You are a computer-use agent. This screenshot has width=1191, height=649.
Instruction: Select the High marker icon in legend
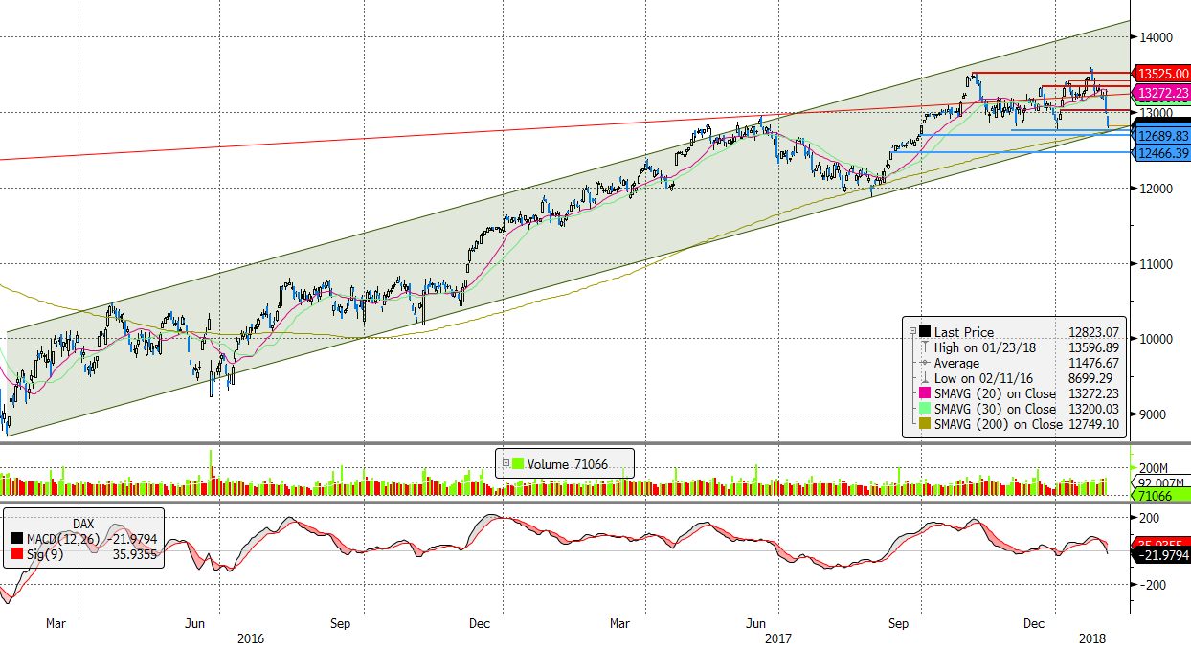(x=925, y=347)
